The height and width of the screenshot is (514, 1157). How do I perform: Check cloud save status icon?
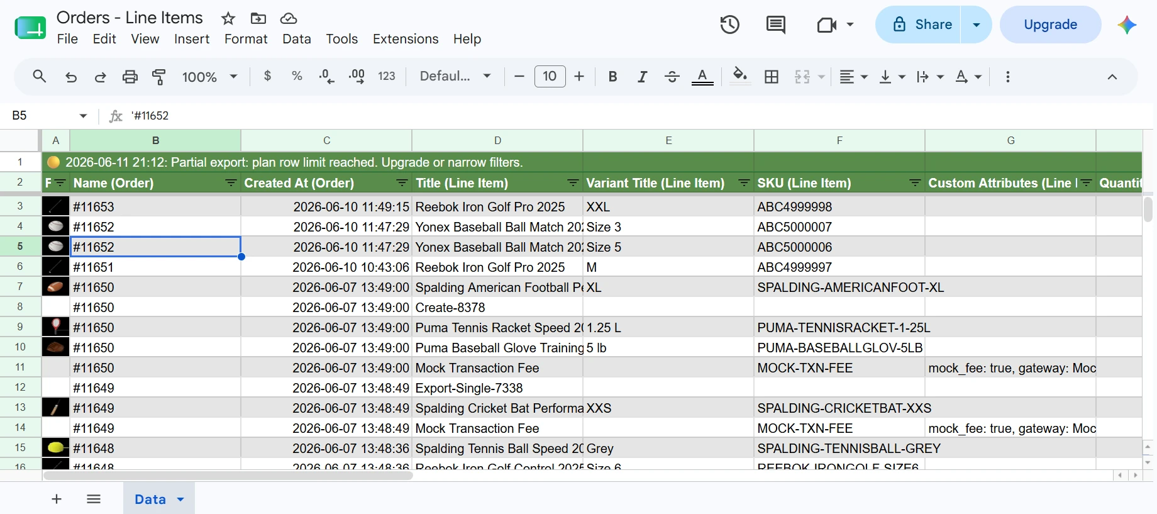click(x=289, y=18)
